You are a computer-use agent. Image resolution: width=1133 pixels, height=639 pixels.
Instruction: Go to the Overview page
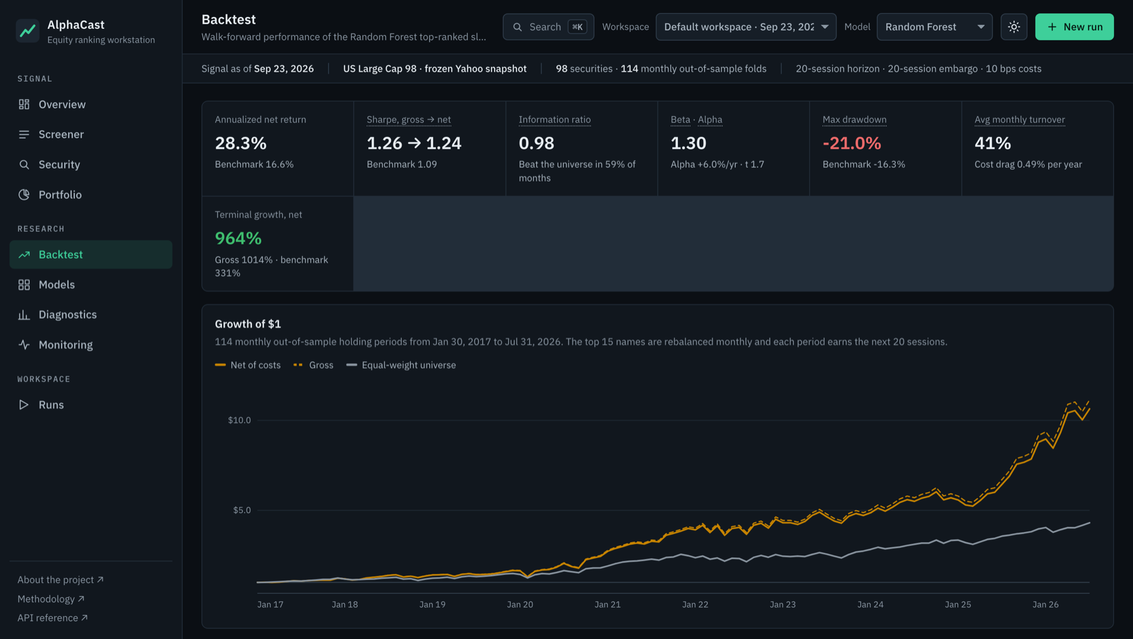(91, 104)
